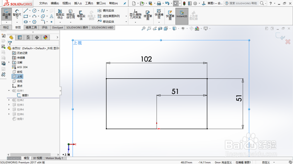
Task: Select the Spline sketch tool
Action: point(43,11)
